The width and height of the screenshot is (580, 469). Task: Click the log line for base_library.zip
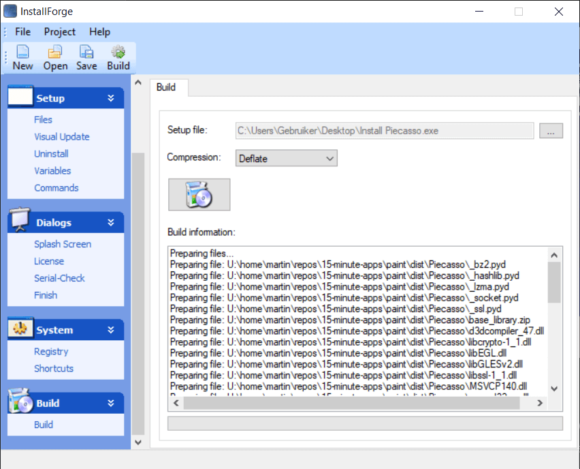click(350, 320)
